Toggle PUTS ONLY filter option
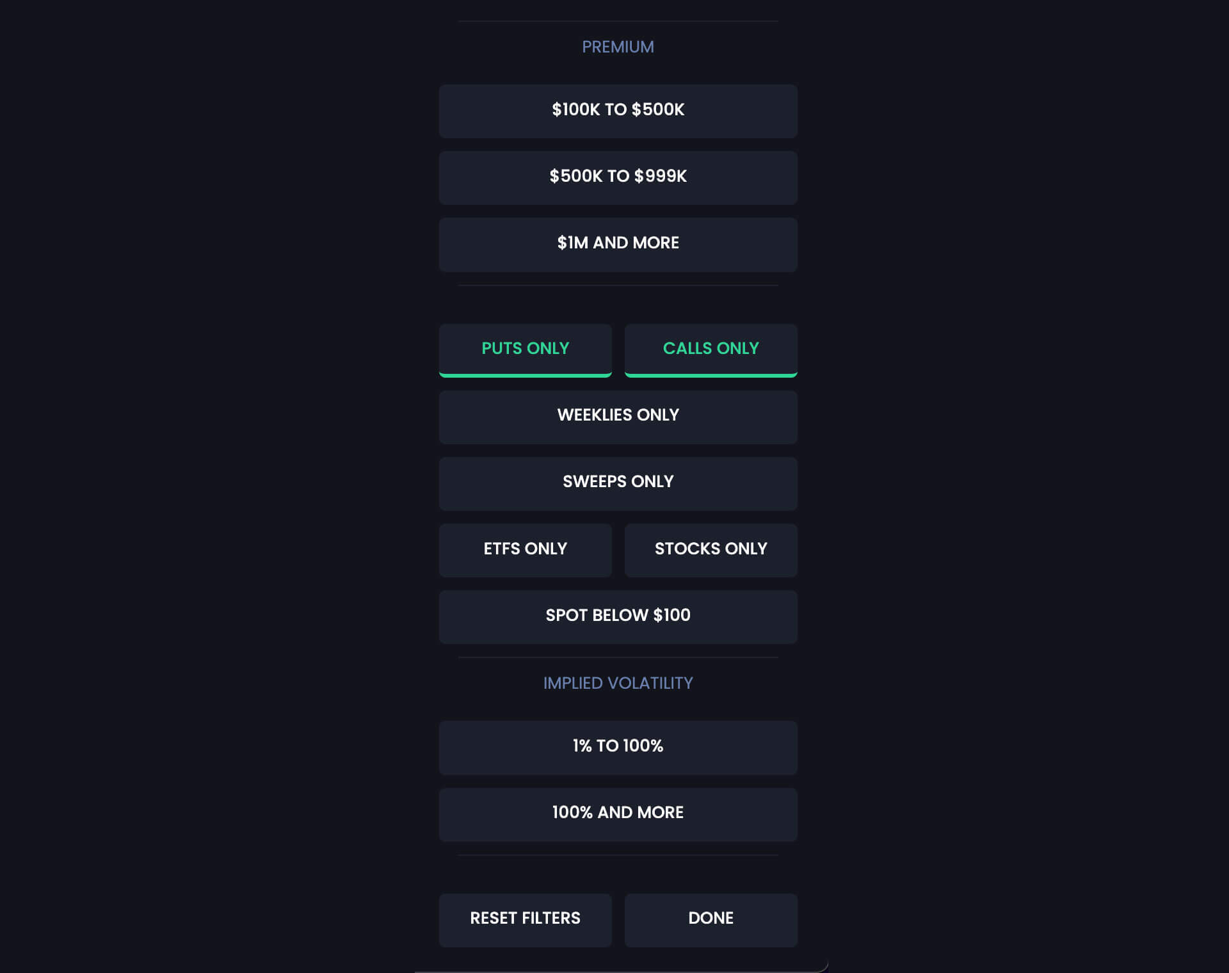This screenshot has width=1229, height=973. pyautogui.click(x=525, y=348)
